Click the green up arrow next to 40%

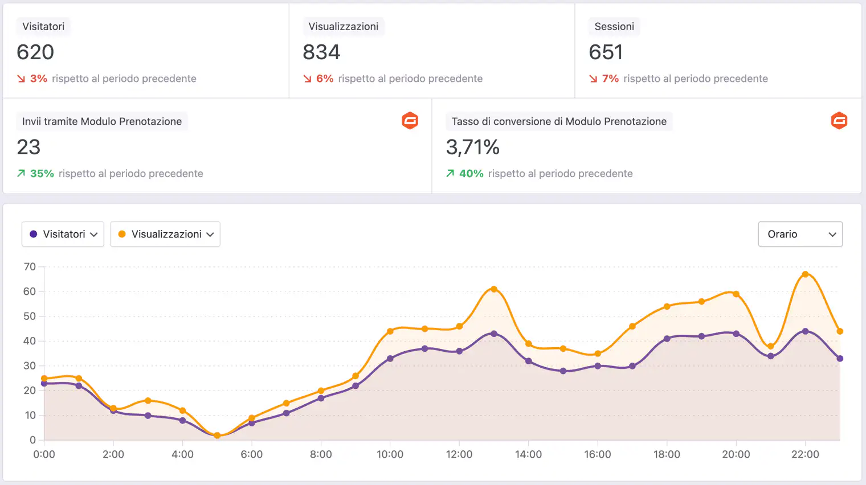pos(450,174)
